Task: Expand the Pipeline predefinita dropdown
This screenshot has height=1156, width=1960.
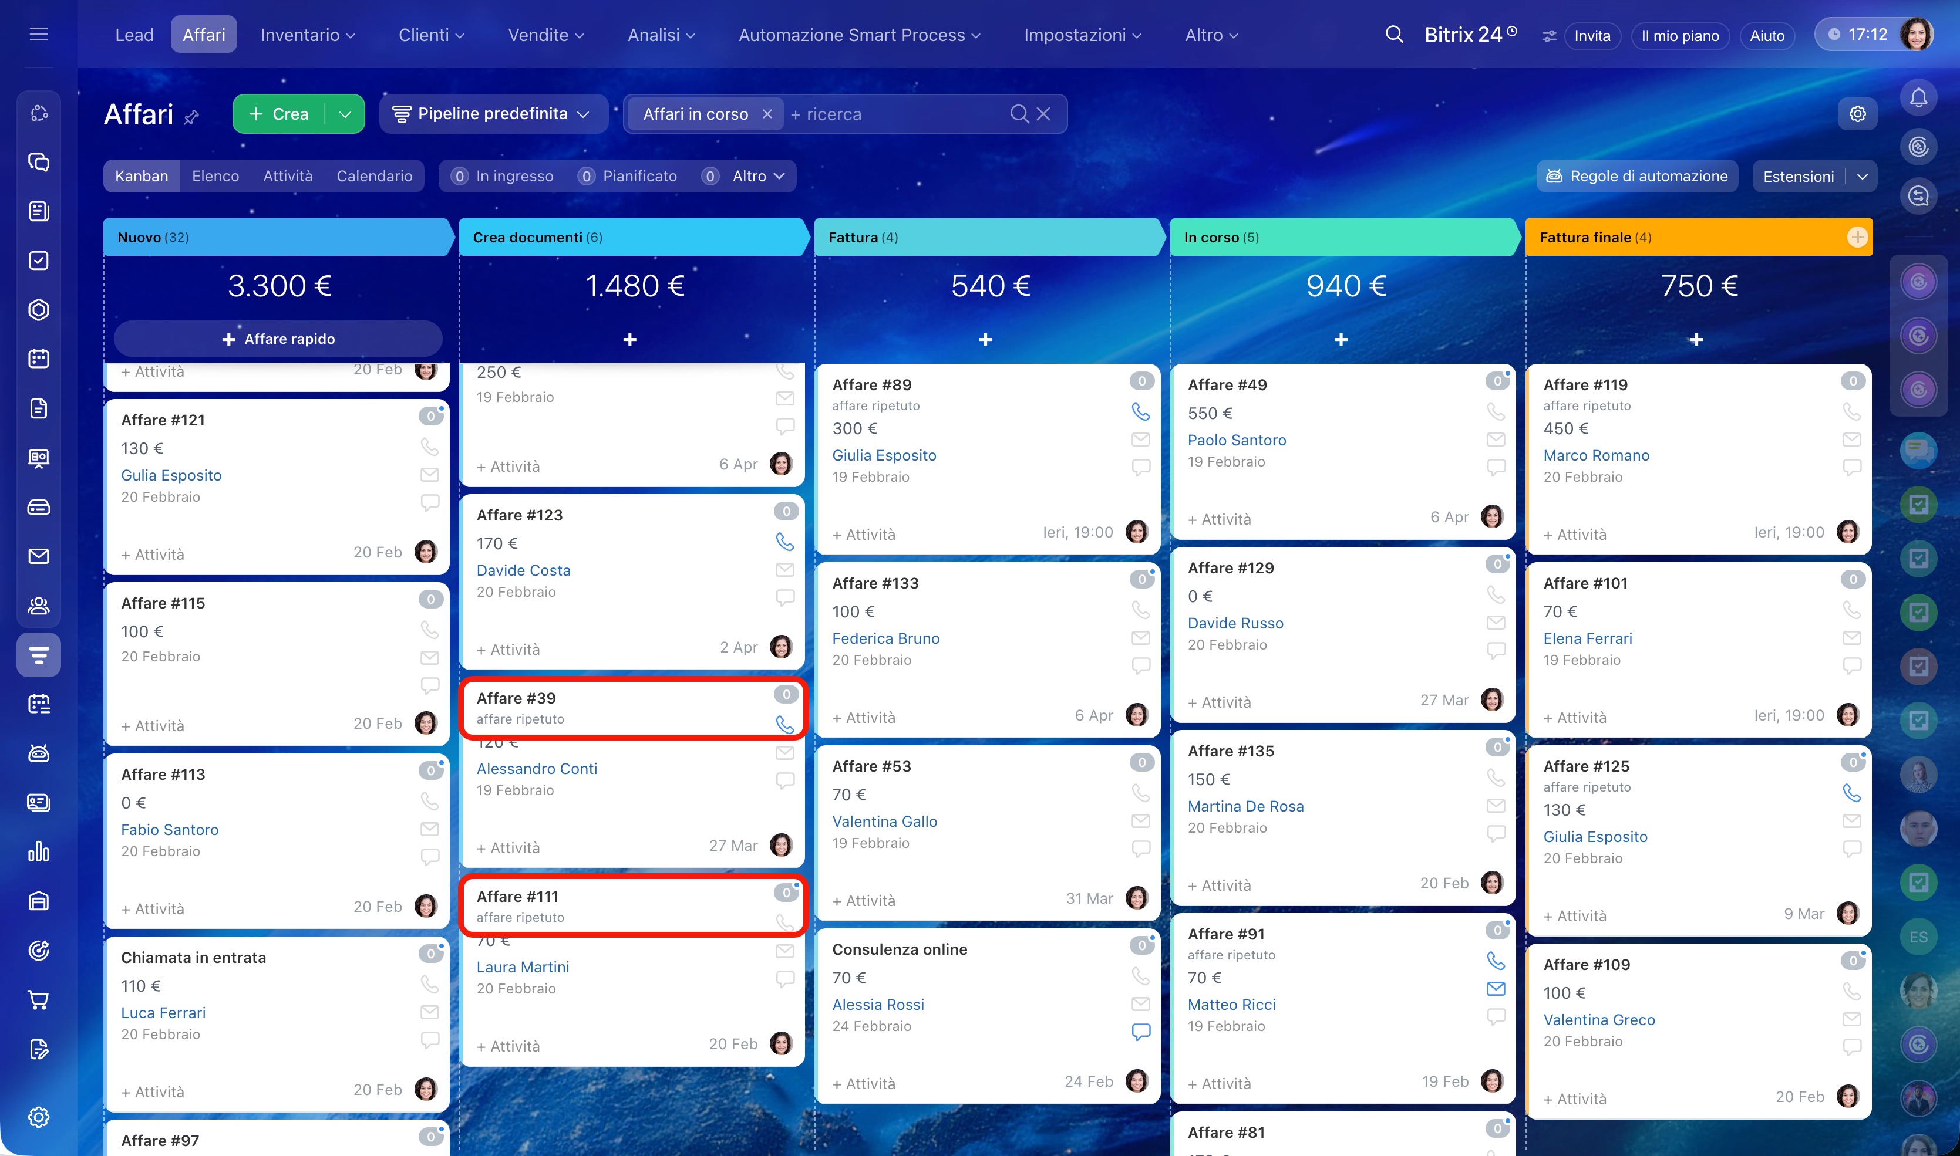Action: [493, 114]
